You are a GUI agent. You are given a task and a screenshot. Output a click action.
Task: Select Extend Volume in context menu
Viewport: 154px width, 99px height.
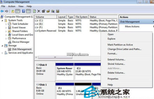[x=116, y=60]
